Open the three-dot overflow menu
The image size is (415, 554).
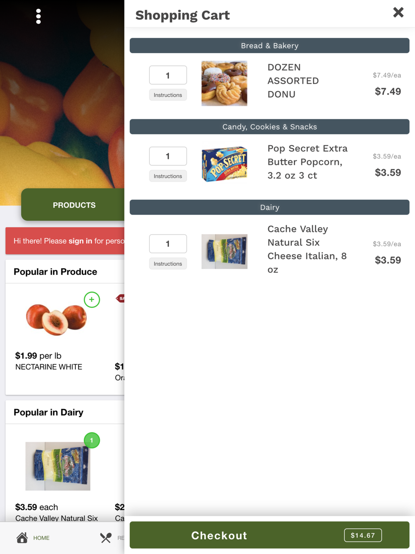click(x=39, y=17)
